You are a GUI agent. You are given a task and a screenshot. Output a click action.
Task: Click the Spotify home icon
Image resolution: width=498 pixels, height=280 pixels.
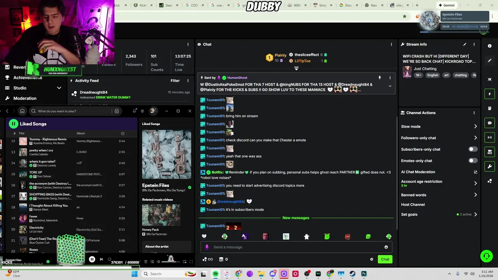pos(22,111)
